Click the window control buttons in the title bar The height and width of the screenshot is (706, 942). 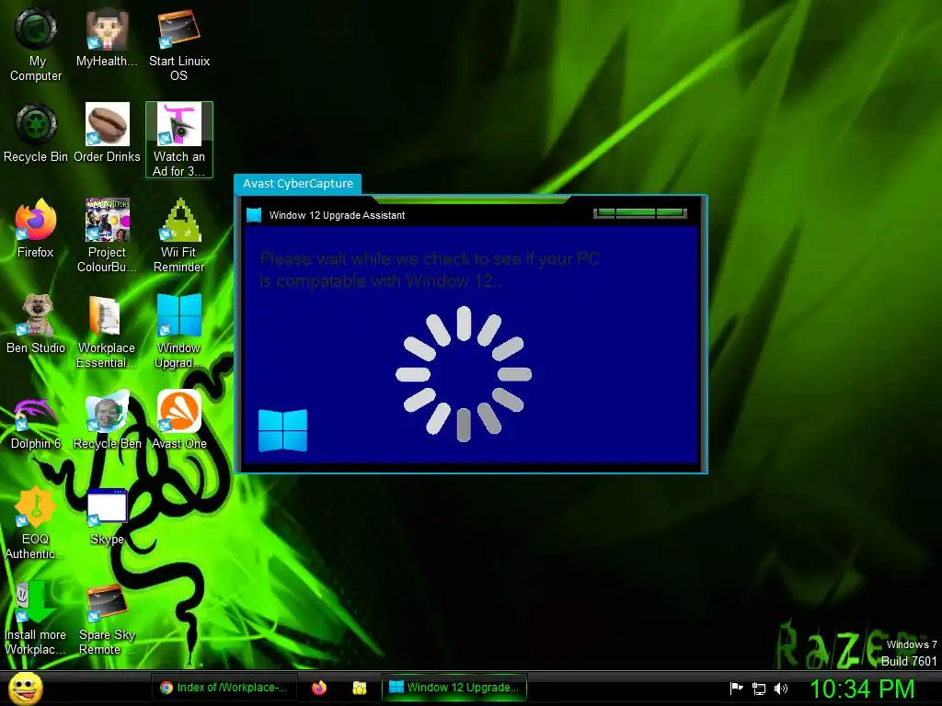coord(640,213)
